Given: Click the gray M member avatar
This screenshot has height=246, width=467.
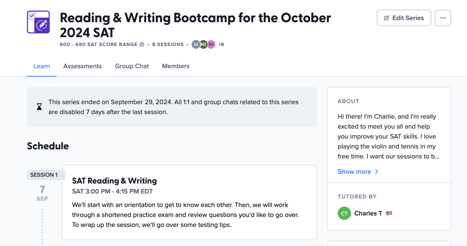Looking at the screenshot, I should click(x=196, y=45).
